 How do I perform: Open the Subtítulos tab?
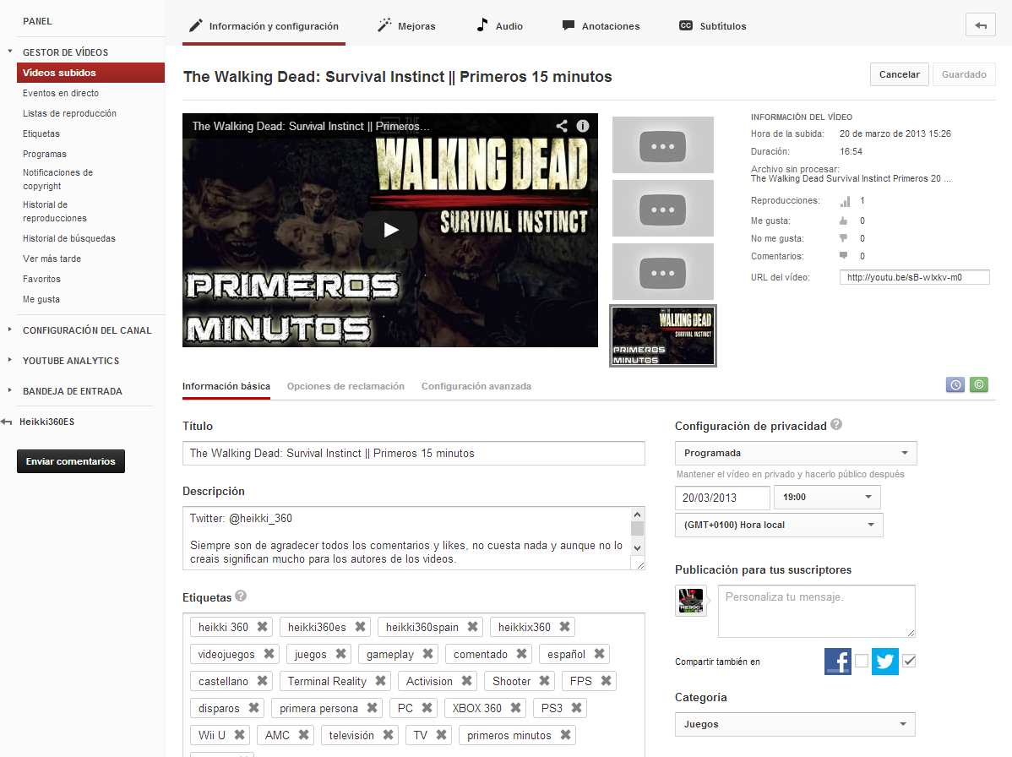[712, 26]
